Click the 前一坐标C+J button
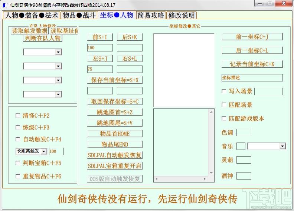 pyautogui.click(x=252, y=37)
